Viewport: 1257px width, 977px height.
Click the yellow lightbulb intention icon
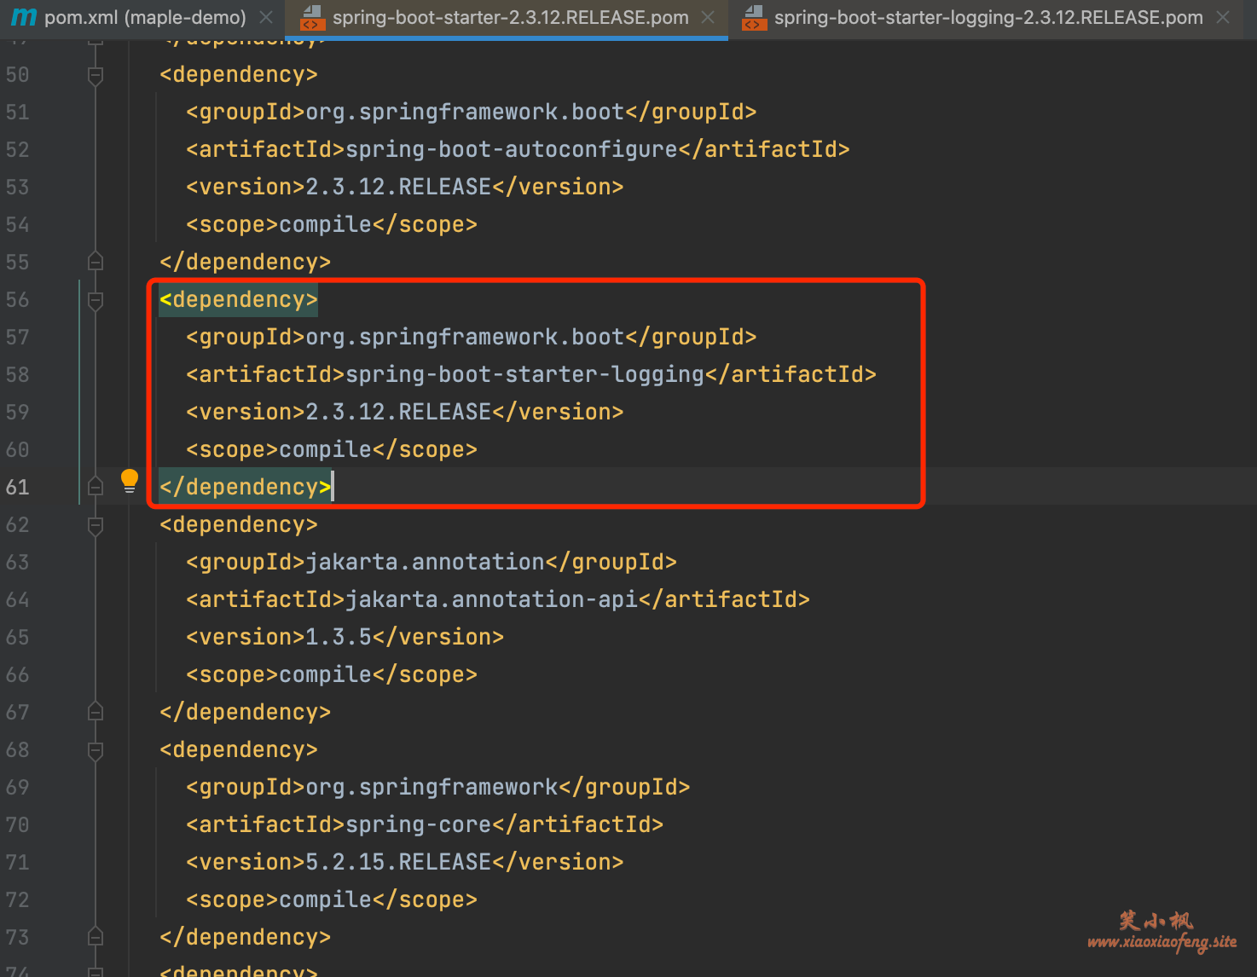(129, 481)
